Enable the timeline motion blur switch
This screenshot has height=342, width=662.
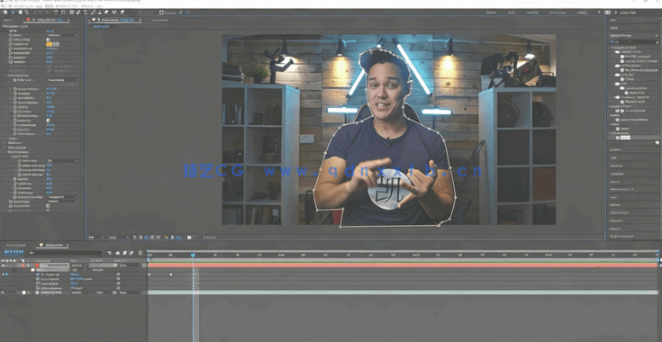point(131,253)
